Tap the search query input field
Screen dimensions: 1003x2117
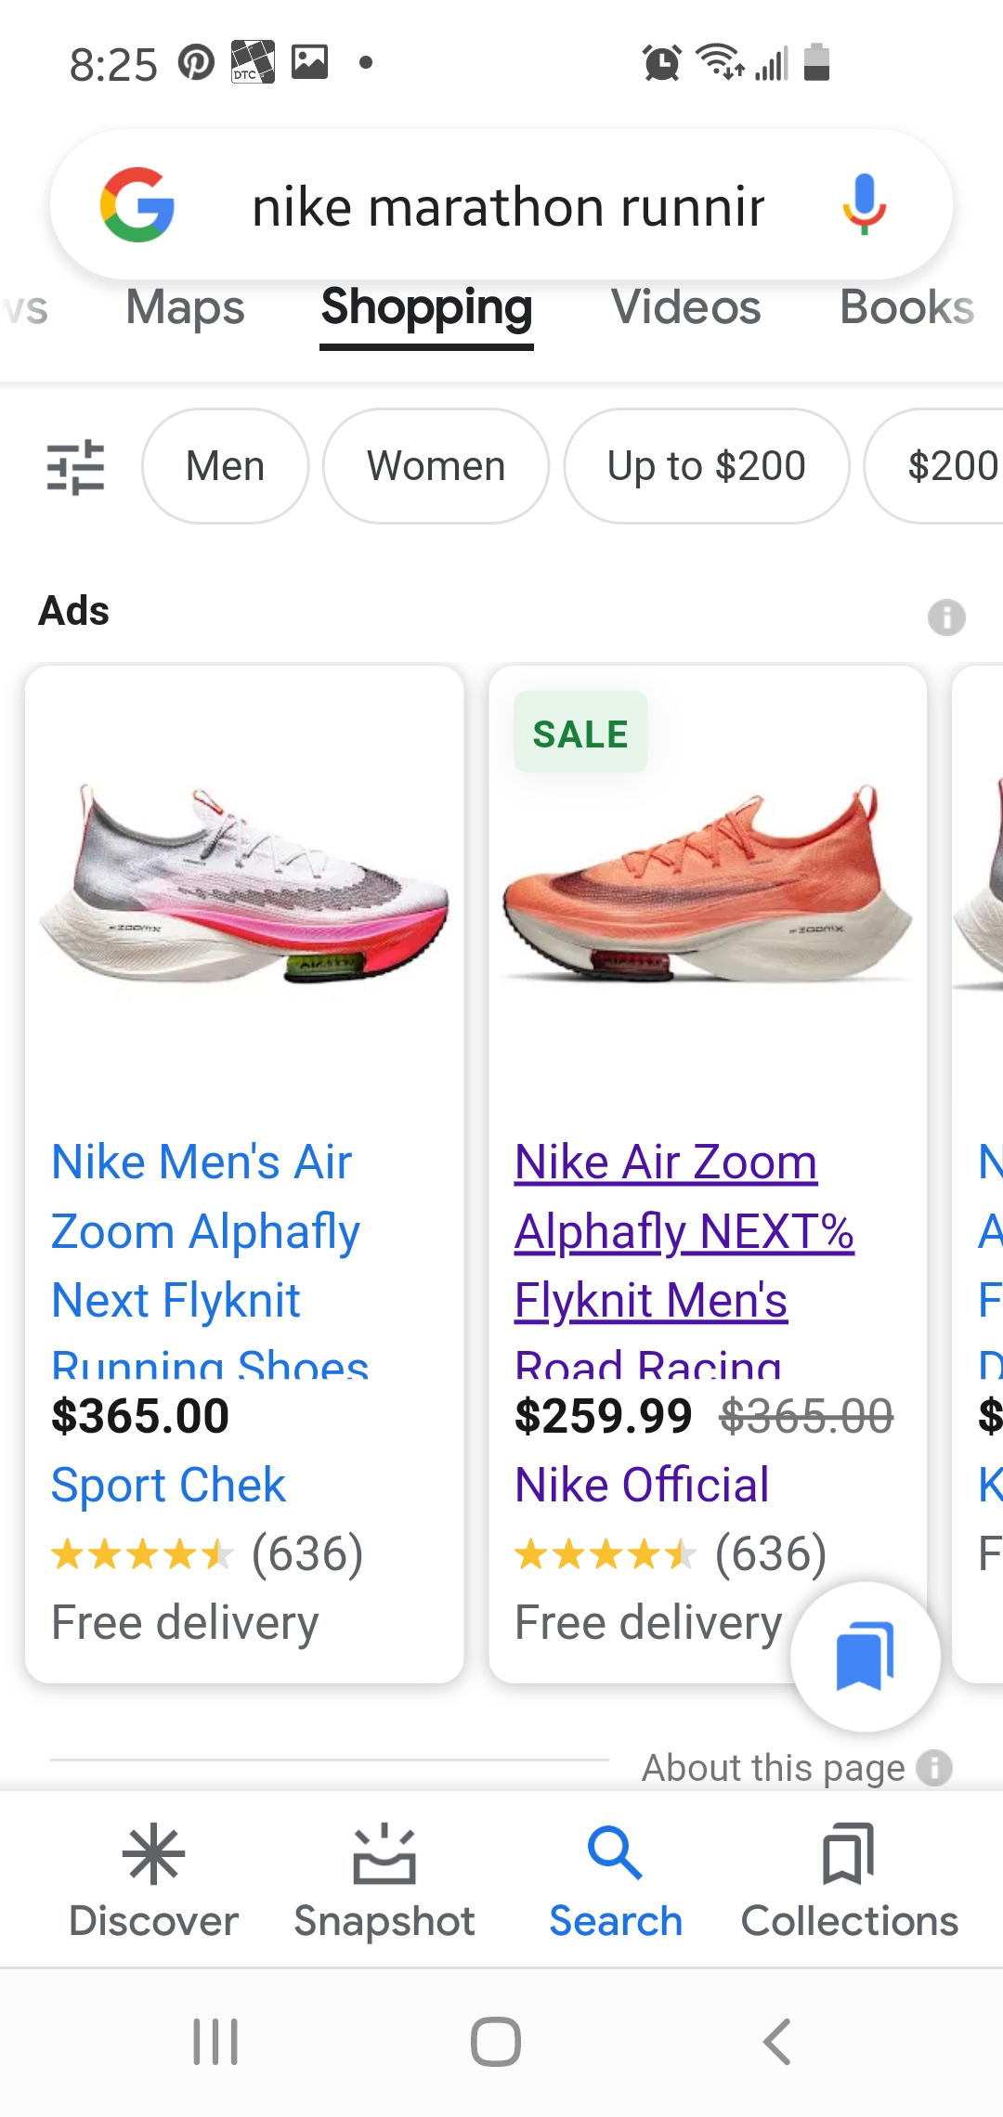(x=509, y=206)
